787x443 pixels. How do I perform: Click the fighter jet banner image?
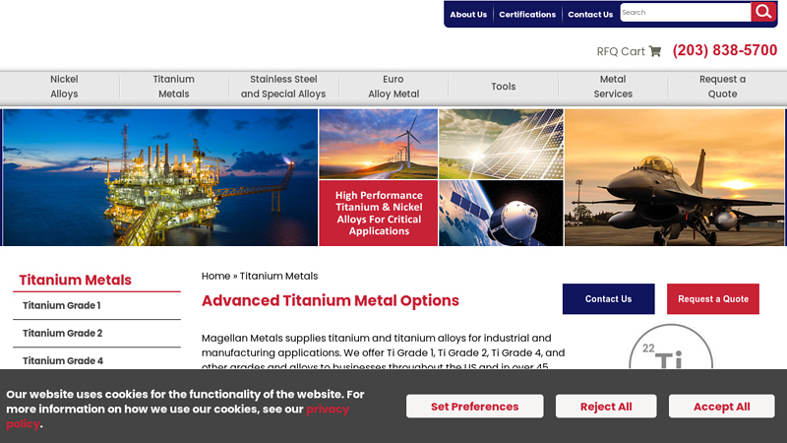coord(675,177)
